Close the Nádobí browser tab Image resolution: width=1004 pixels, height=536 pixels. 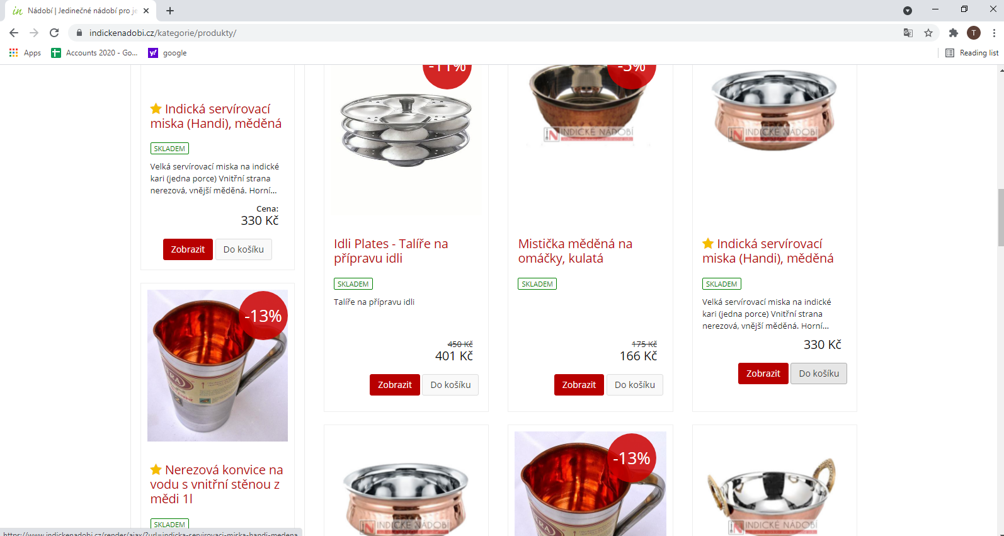point(146,11)
